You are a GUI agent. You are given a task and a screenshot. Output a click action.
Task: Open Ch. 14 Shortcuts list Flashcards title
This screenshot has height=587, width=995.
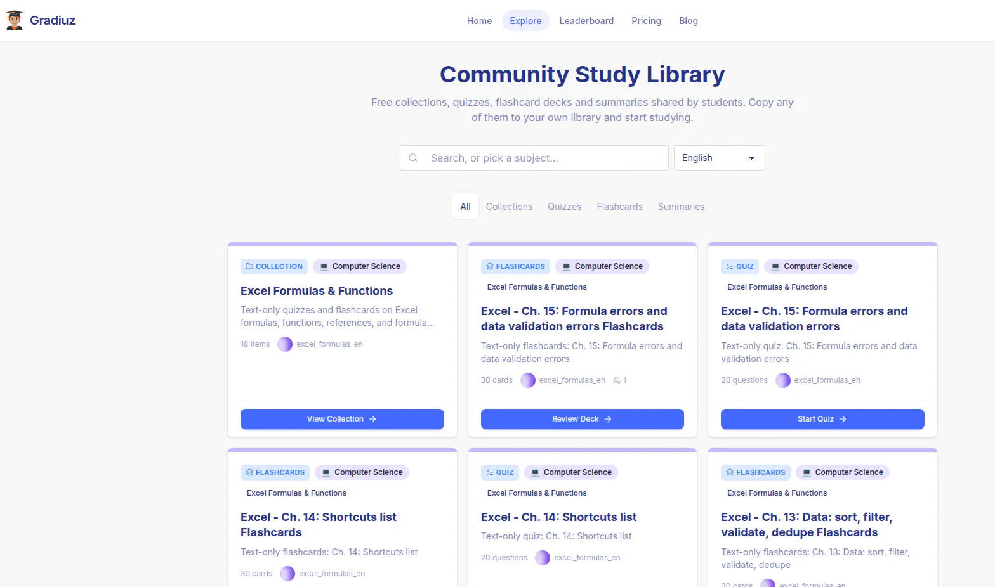[318, 525]
